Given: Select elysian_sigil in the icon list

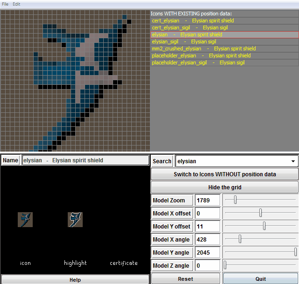Looking at the screenshot, I should click(x=225, y=42).
